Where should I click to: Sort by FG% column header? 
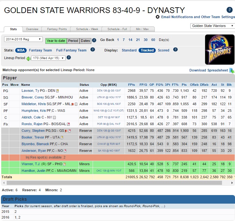point(160,85)
